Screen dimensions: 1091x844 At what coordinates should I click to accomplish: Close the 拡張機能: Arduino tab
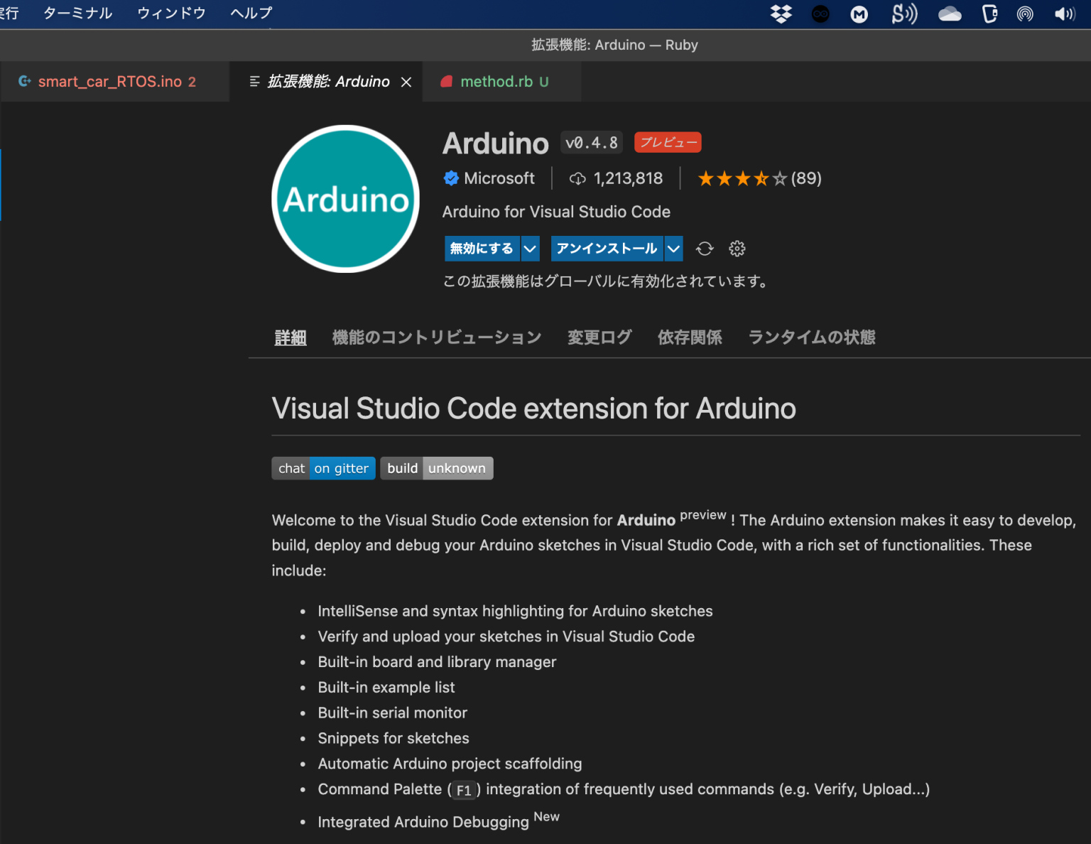(x=406, y=82)
